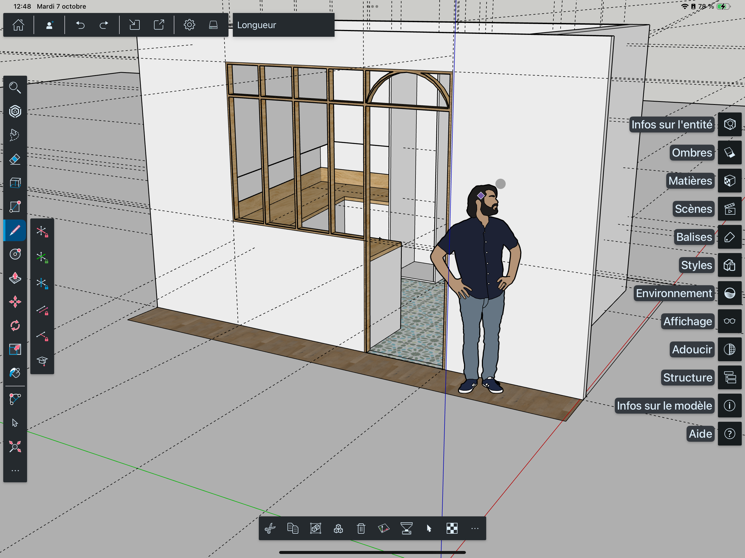
Task: Redo the last undone action
Action: [104, 25]
